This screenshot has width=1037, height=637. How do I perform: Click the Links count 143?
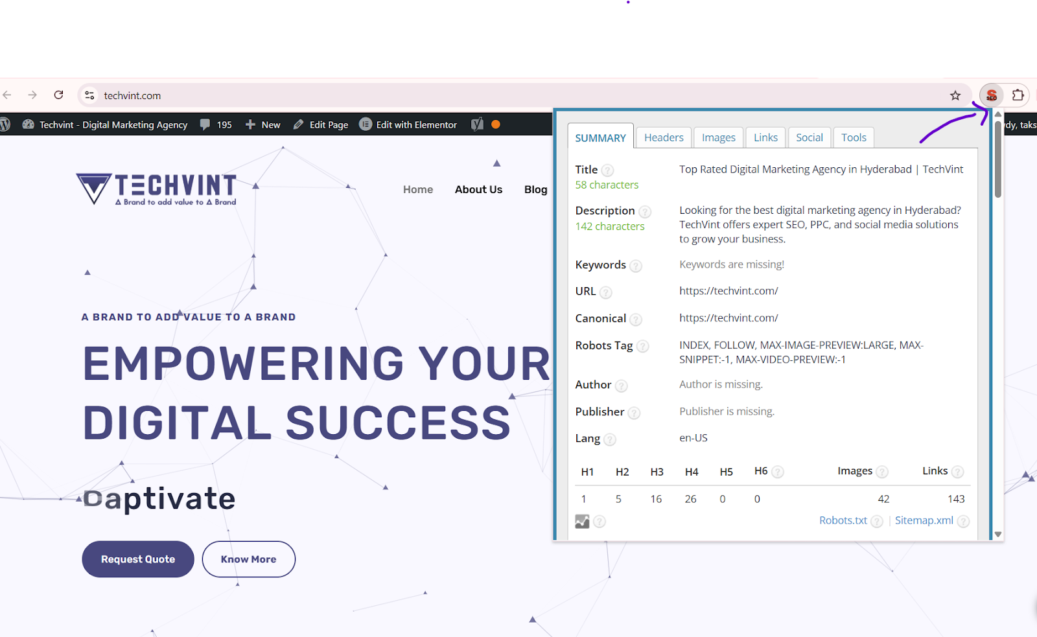956,499
